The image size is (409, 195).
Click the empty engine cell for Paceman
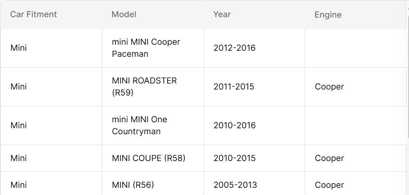click(355, 48)
